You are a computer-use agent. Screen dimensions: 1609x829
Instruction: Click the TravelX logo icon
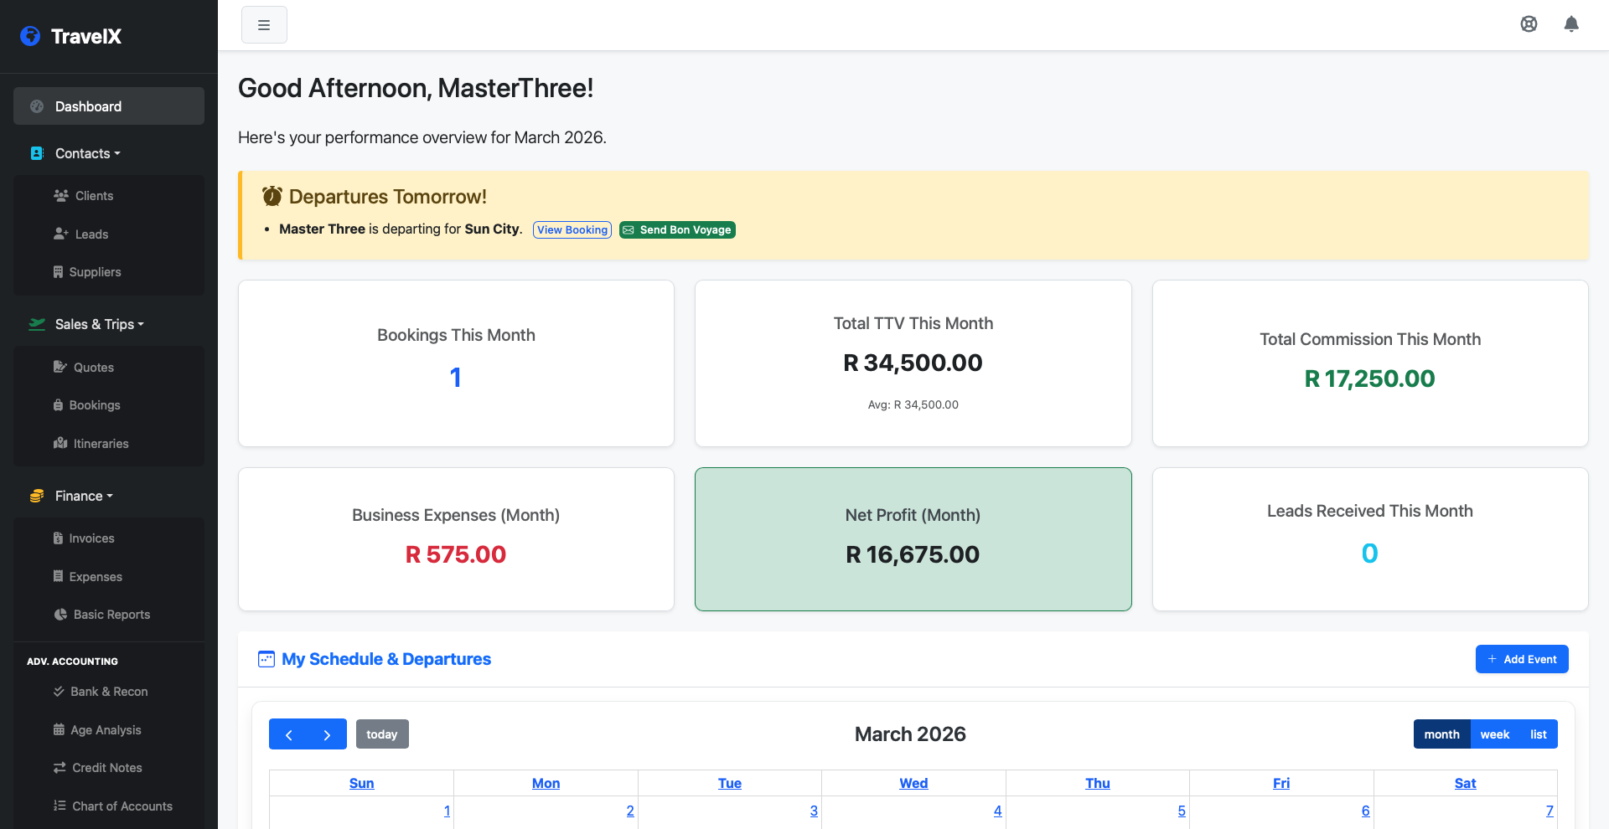pyautogui.click(x=30, y=36)
